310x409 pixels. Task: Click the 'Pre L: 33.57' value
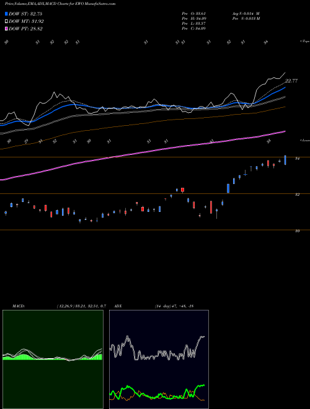[x=193, y=24]
